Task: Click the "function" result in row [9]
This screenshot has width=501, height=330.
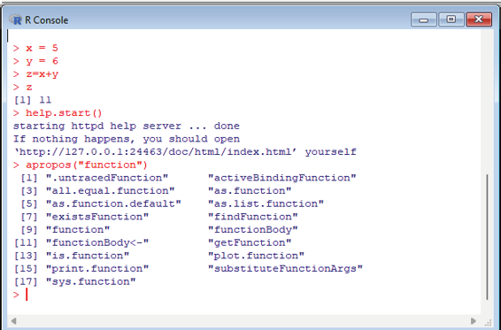Action: (78, 230)
